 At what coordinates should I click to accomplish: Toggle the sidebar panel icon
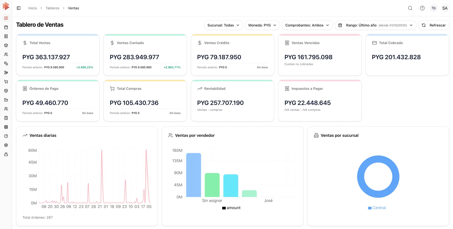[x=19, y=8]
